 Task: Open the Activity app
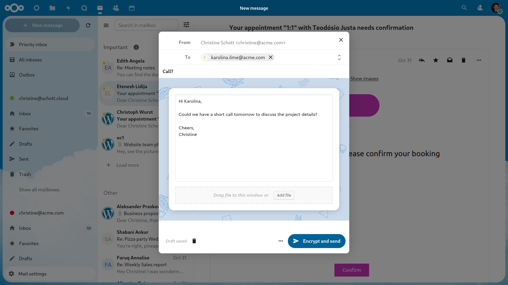coord(68,8)
